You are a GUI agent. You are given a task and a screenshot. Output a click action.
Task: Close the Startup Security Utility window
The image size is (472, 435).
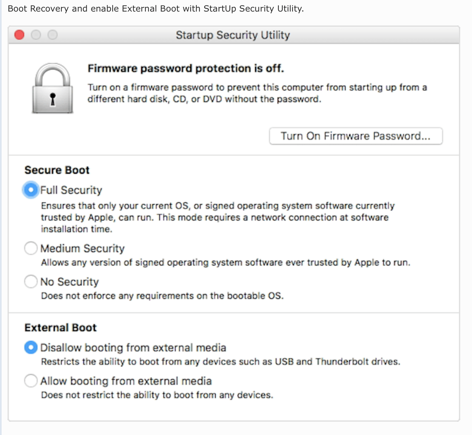point(19,35)
